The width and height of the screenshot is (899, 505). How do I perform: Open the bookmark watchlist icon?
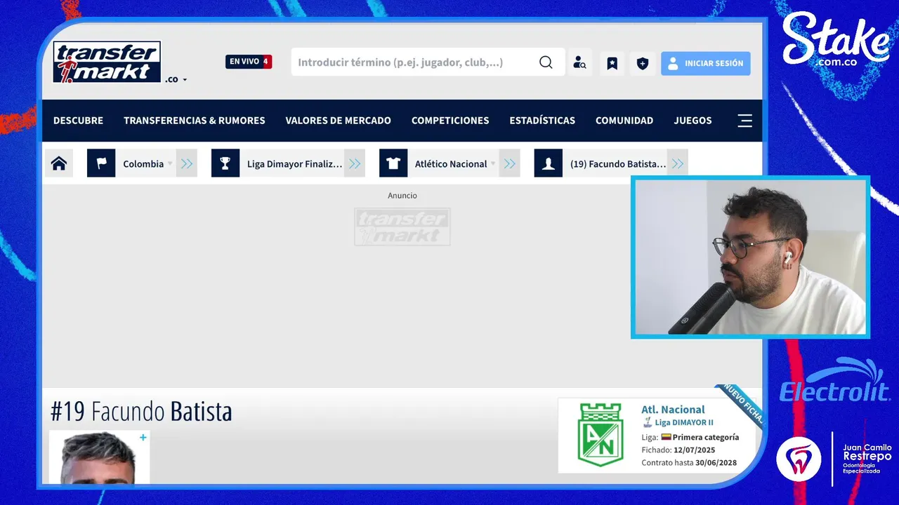(x=612, y=63)
